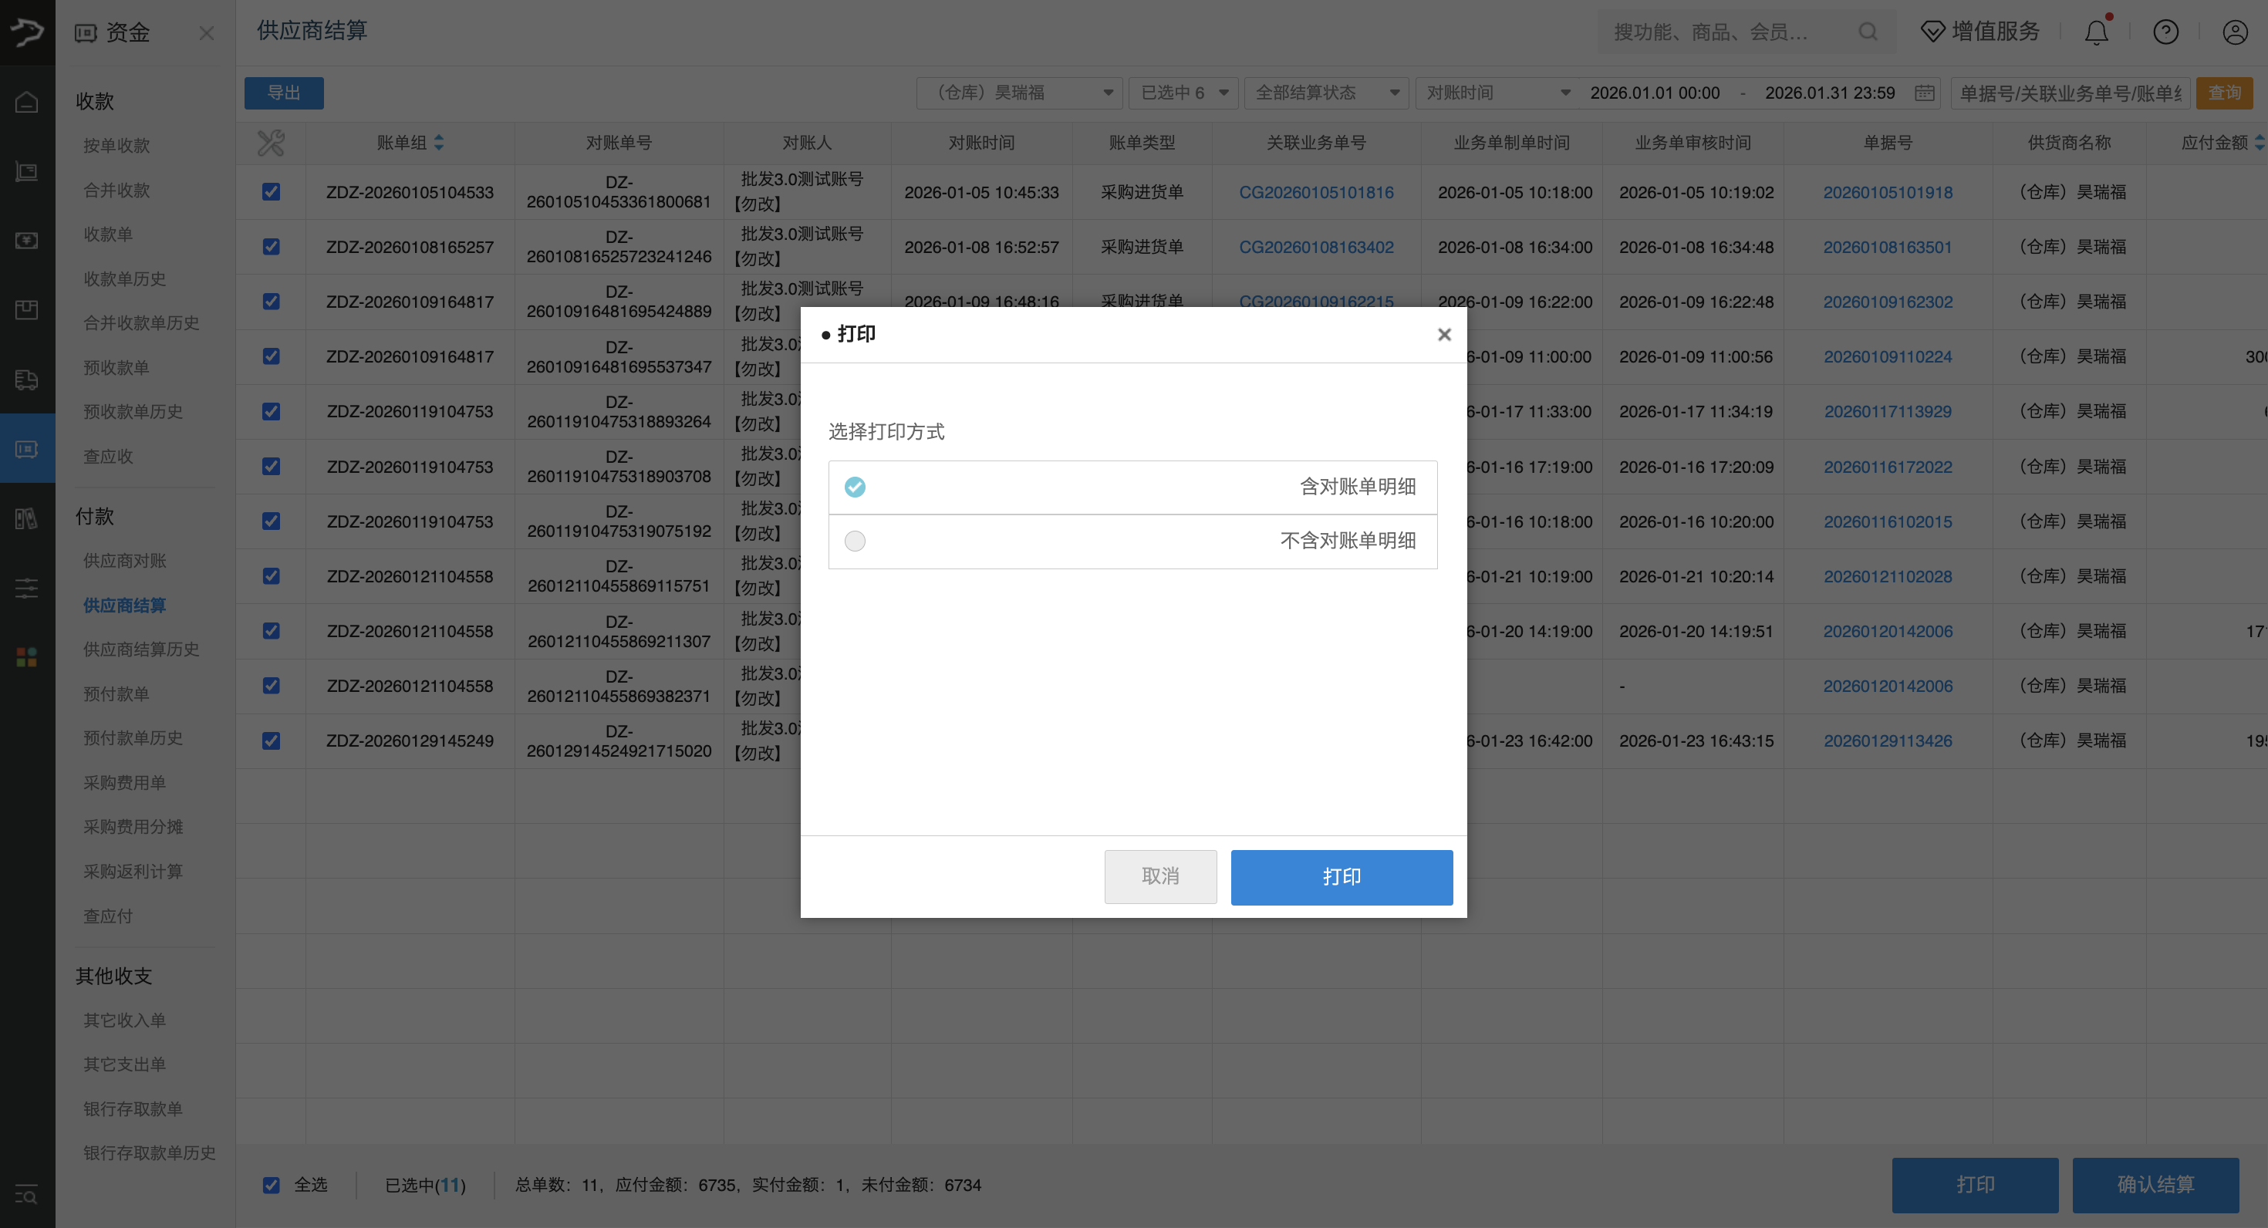Click 取消 to cancel printing
The image size is (2268, 1228).
(1159, 877)
